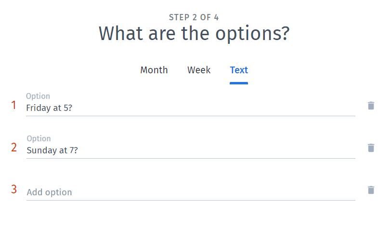Click number 2 beside the Sunday option
Viewport: 392px width, 230px height.
click(14, 148)
